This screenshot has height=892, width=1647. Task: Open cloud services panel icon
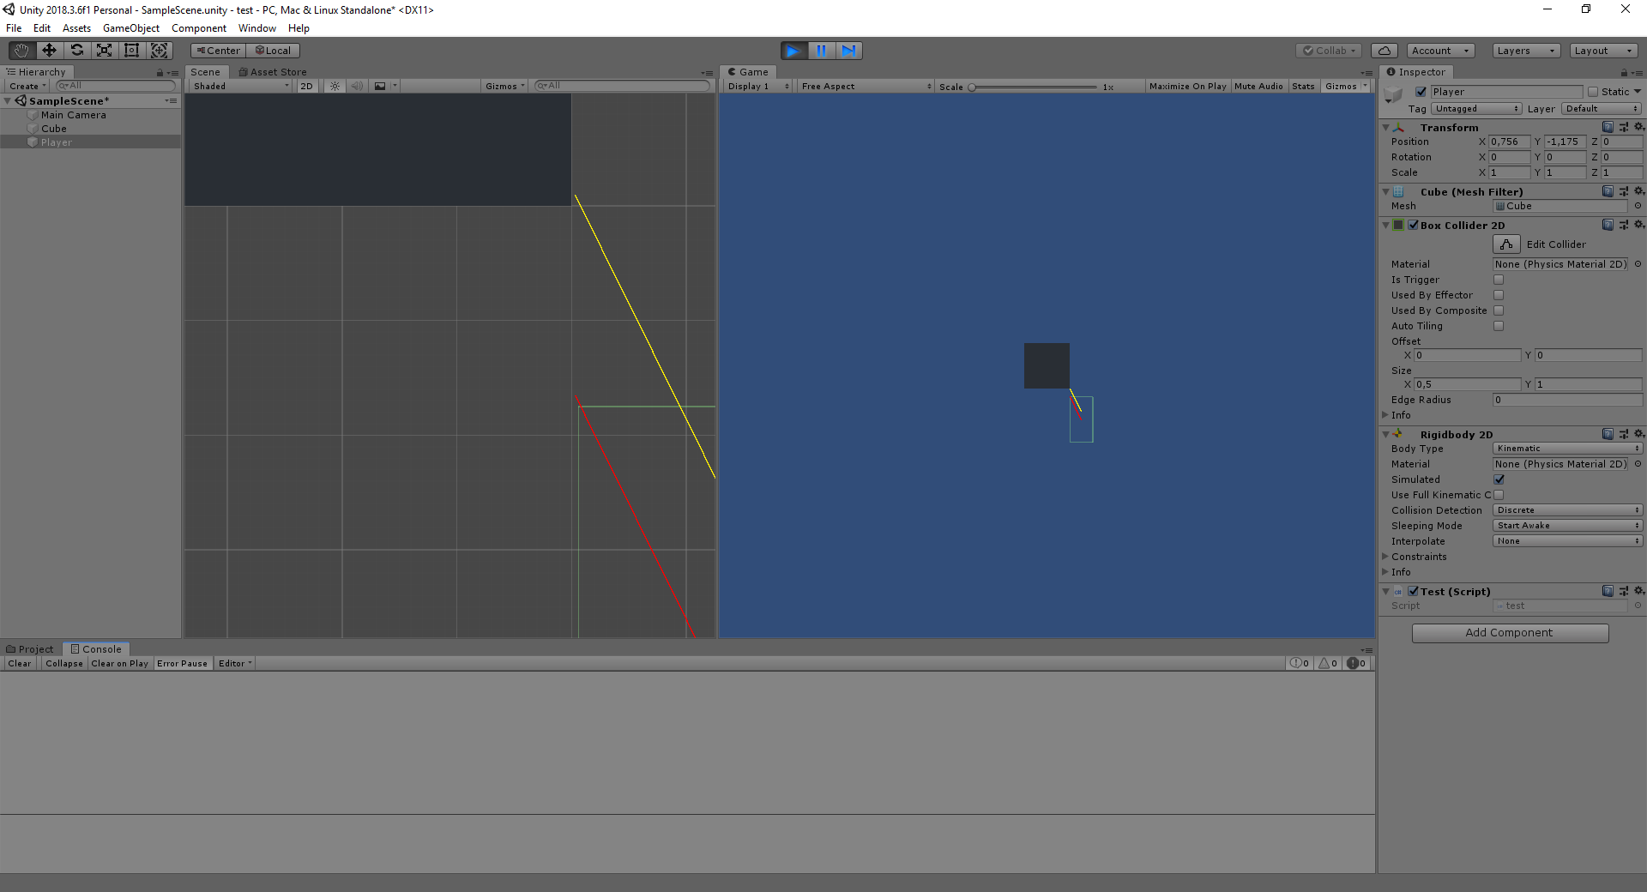pyautogui.click(x=1384, y=51)
